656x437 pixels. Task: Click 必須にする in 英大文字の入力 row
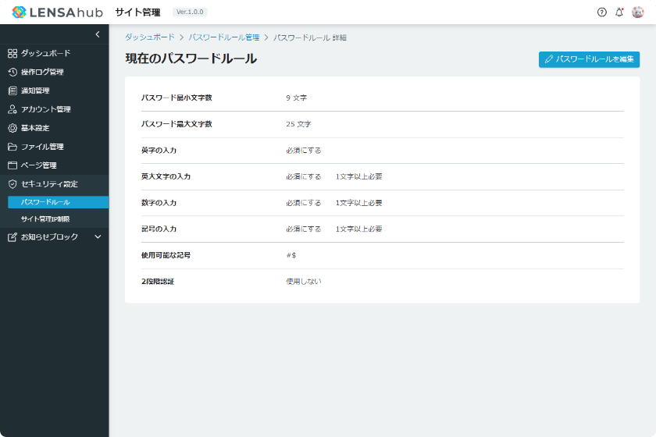pyautogui.click(x=304, y=176)
